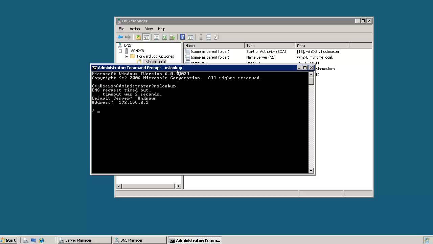Viewport: 433px width, 244px height.
Task: Click WIN2K8 server icon in tree
Action: click(127, 51)
